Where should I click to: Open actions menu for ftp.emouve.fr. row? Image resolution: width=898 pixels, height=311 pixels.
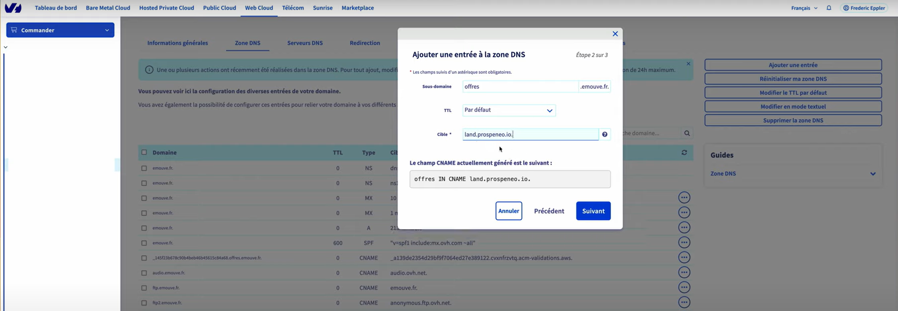pos(684,288)
